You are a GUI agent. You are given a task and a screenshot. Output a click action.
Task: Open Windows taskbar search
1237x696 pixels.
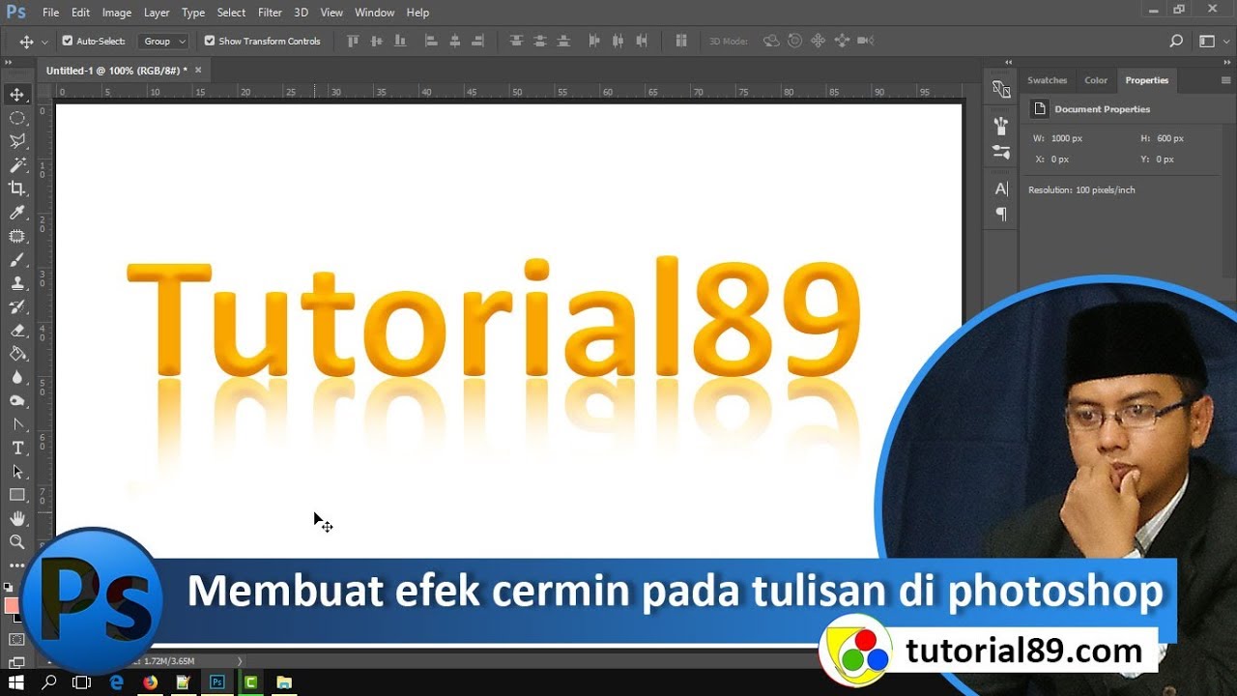click(x=49, y=682)
